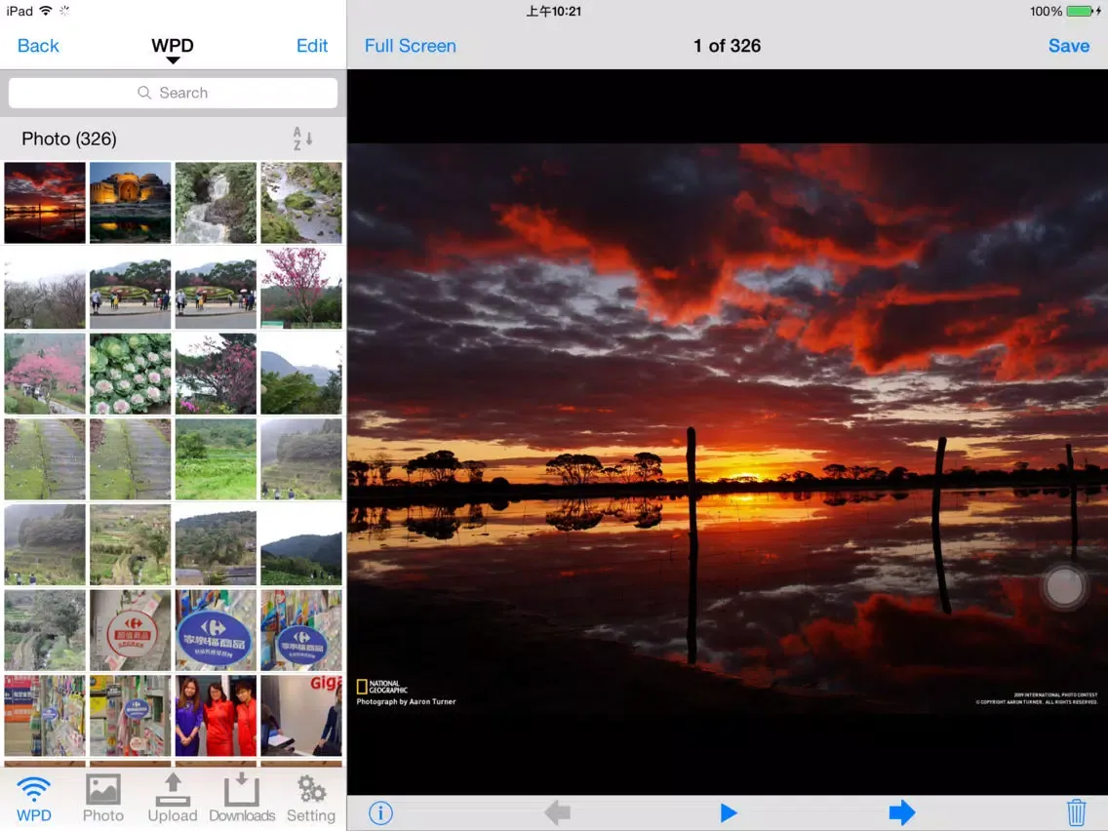Image resolution: width=1108 pixels, height=831 pixels.
Task: Open the three women in uniforms thumbnail
Action: point(216,715)
